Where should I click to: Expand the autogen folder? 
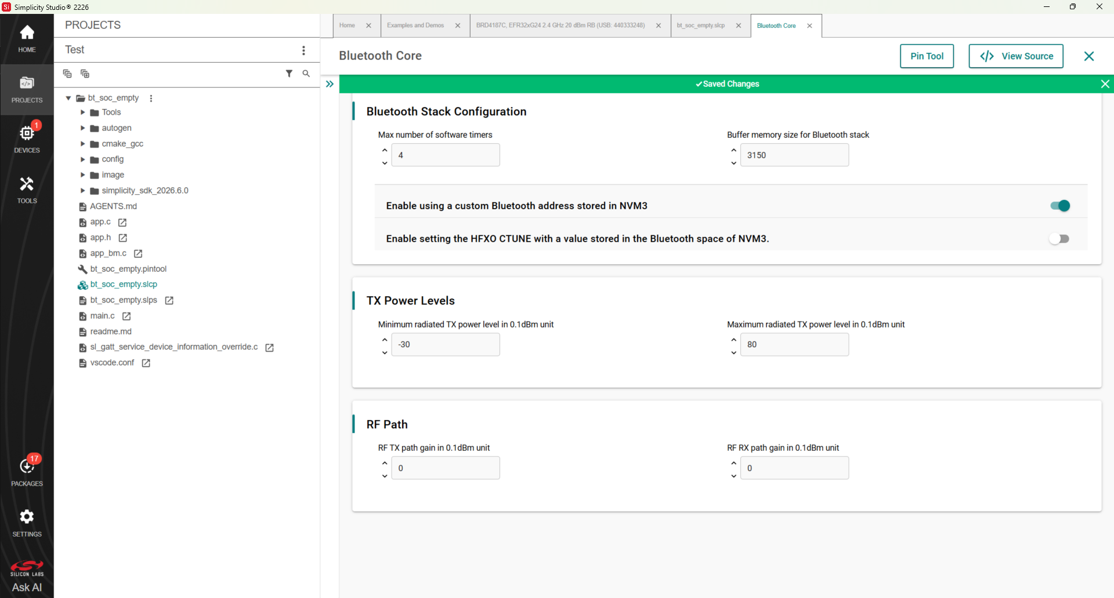pyautogui.click(x=82, y=128)
